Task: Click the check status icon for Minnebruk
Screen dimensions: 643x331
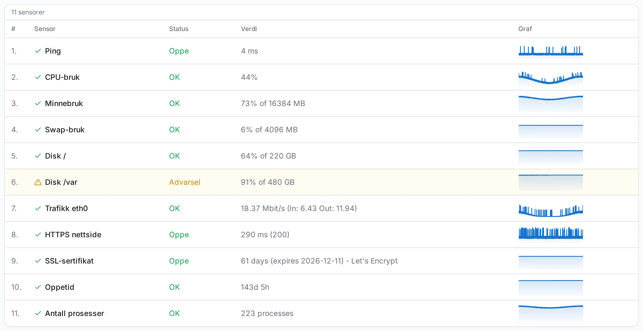Action: (38, 103)
